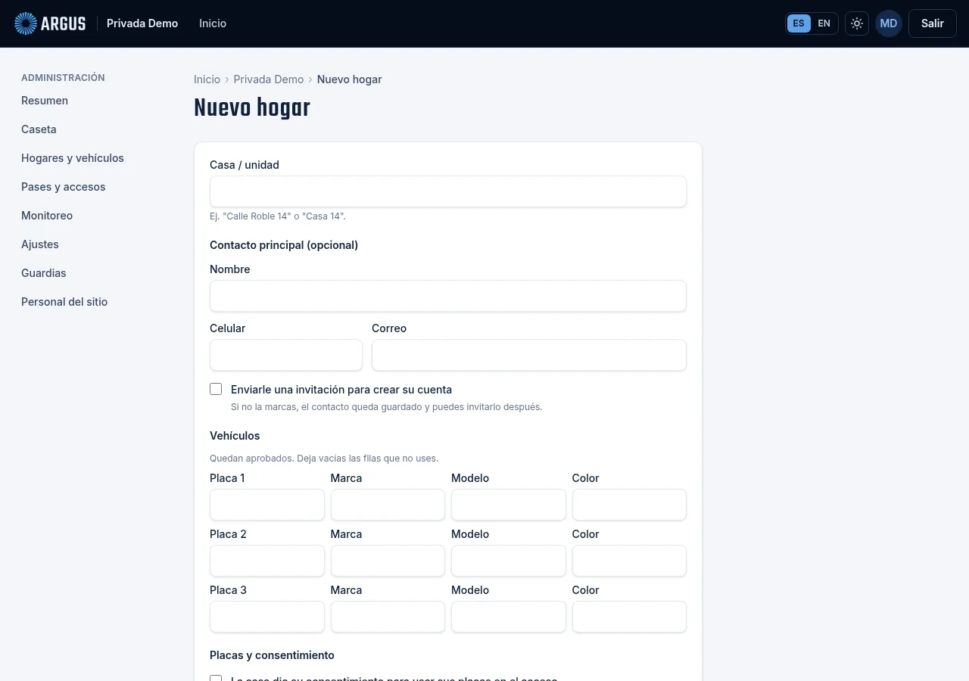The height and width of the screenshot is (681, 969).
Task: Focus the Casa / unidad input field
Action: click(448, 191)
